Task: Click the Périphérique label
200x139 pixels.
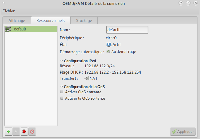Action: (x=72, y=38)
